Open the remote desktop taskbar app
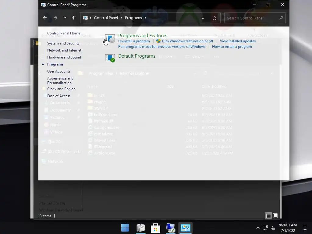The width and height of the screenshot is (312, 234). 171,228
